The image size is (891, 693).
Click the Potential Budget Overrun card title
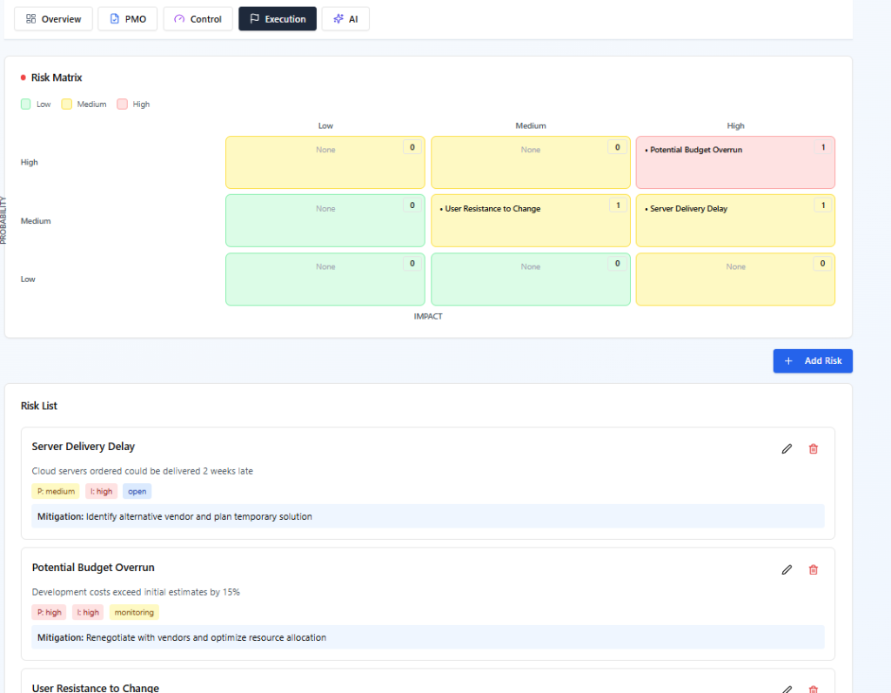coord(93,568)
